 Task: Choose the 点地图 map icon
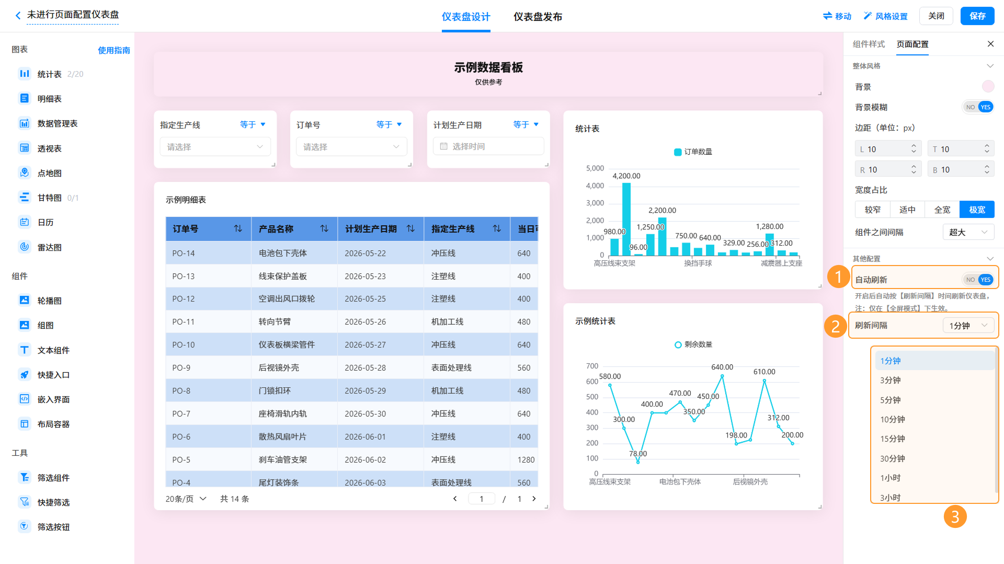[x=24, y=172]
